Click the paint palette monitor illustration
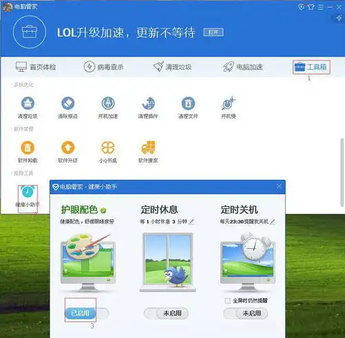Image resolution: width=345 pixels, height=338 pixels. (88, 262)
